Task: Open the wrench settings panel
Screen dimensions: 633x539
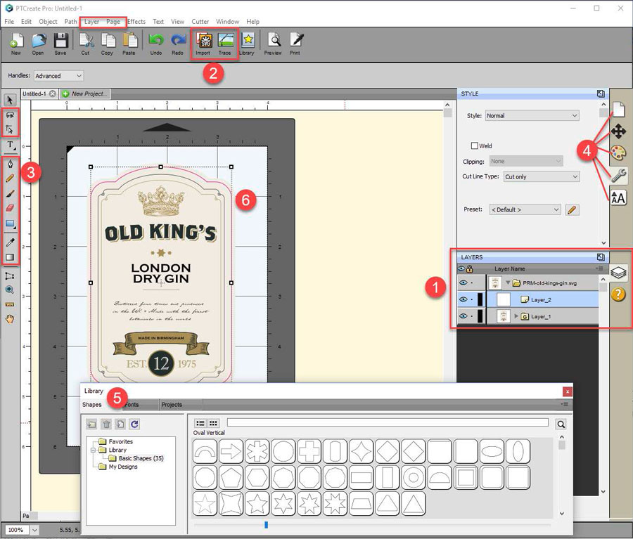Action: 618,176
